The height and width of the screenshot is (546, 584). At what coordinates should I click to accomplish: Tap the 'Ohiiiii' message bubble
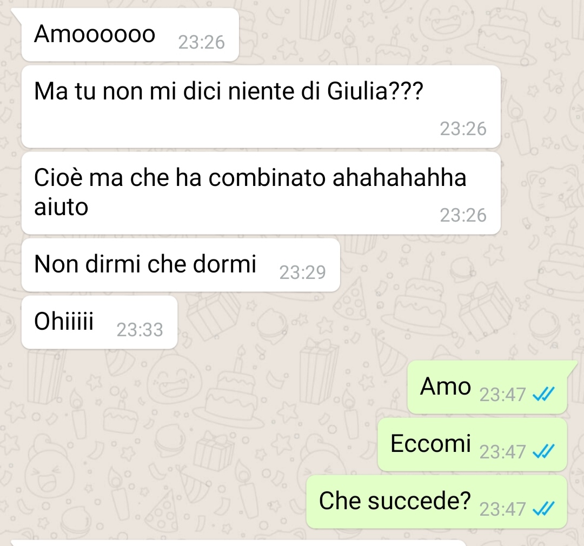pos(99,322)
